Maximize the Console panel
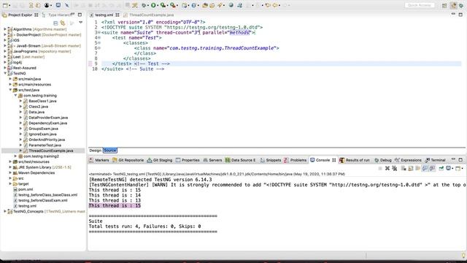Image resolution: width=467 pixels, height=263 pixels. pyautogui.click(x=460, y=160)
